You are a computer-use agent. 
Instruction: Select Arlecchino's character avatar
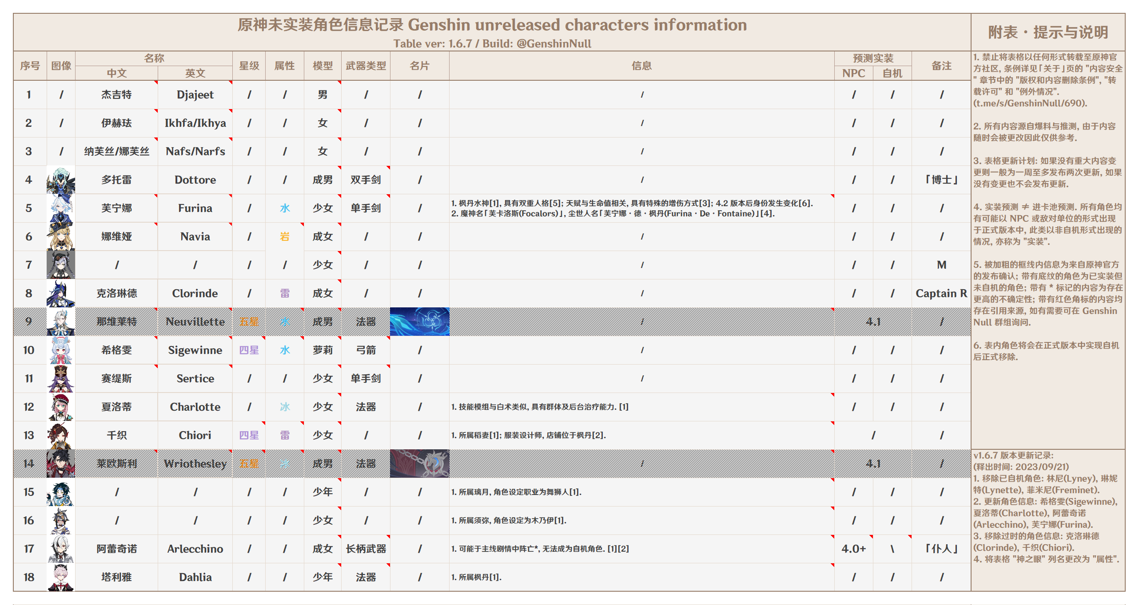point(61,549)
